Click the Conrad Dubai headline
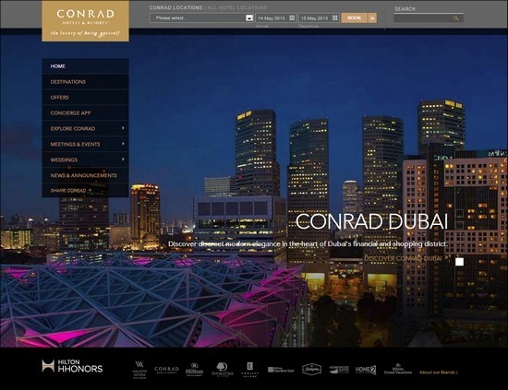Screen dimensions: 508x390 pyautogui.click(x=371, y=221)
